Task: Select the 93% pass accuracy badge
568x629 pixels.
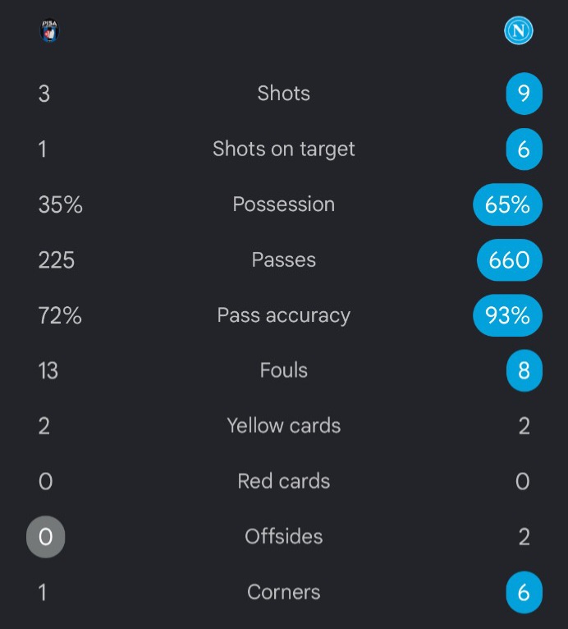Action: pyautogui.click(x=507, y=315)
